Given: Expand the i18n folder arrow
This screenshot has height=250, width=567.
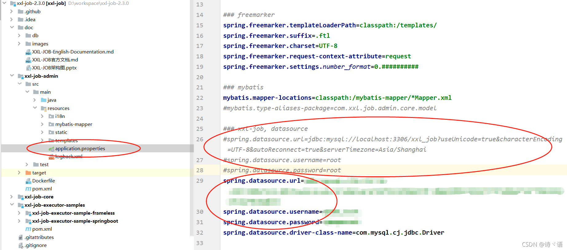Looking at the screenshot, I should click(42, 116).
